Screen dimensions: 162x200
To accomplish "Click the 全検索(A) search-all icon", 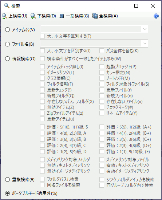I will click(x=95, y=16).
